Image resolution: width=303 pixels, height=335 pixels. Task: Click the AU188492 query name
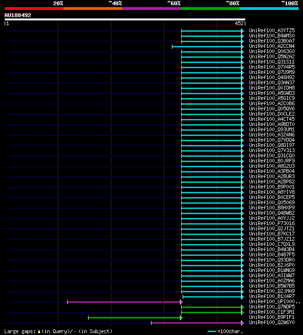pyautogui.click(x=18, y=15)
